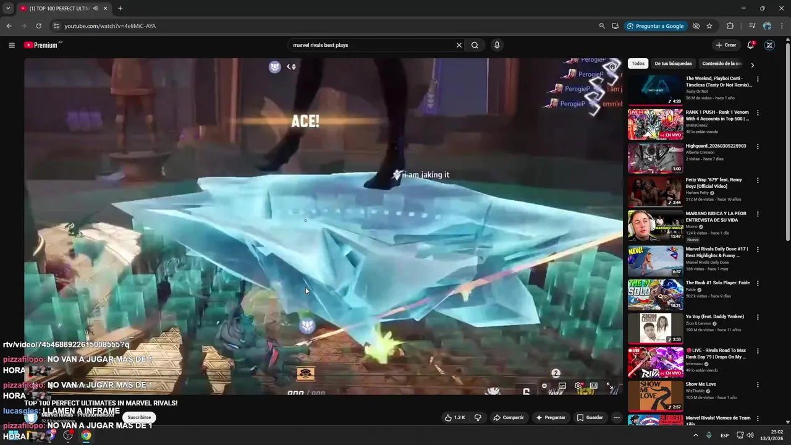Click the Suscribirse button
The width and height of the screenshot is (791, 445).
(x=139, y=418)
